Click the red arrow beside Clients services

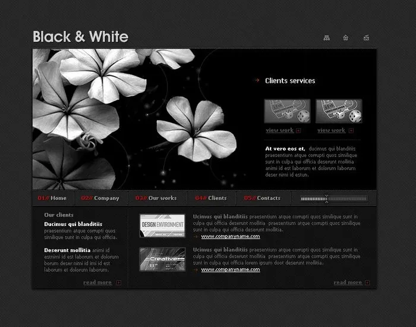pyautogui.click(x=256, y=80)
